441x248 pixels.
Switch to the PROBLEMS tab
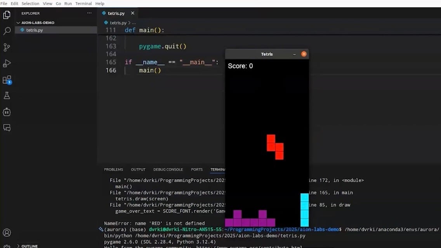coord(113,169)
